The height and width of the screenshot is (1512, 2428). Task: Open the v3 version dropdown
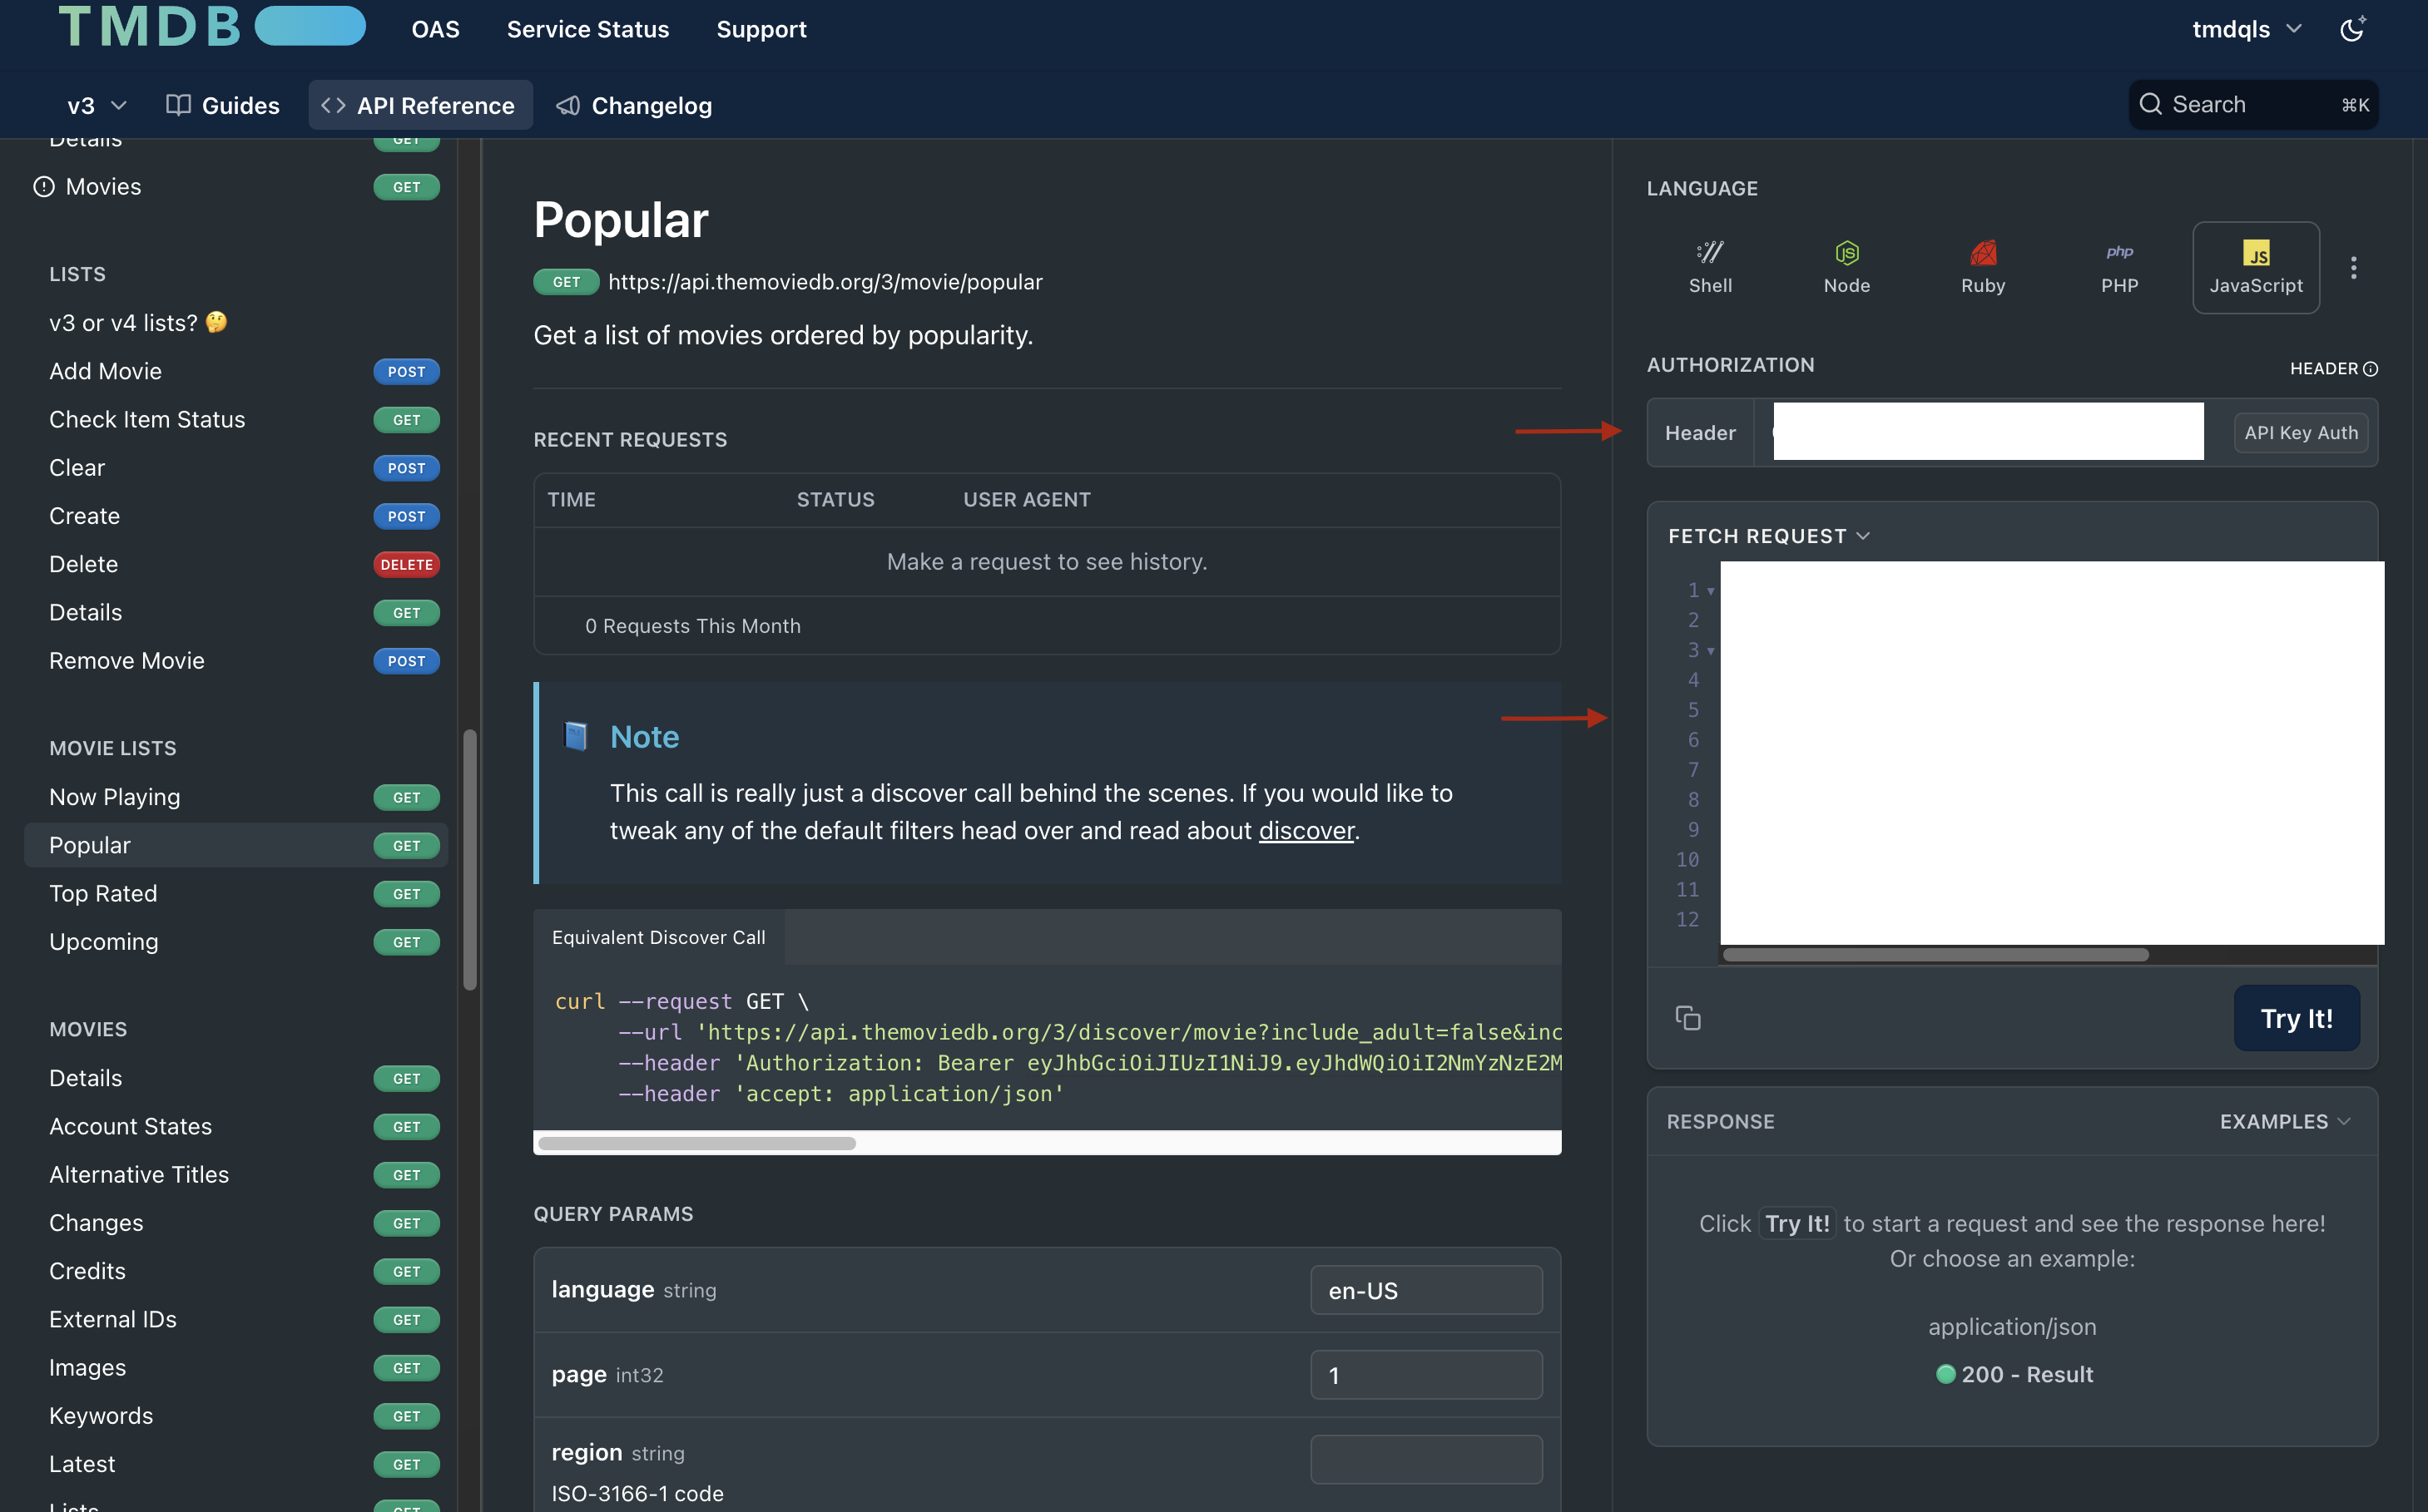coord(97,105)
